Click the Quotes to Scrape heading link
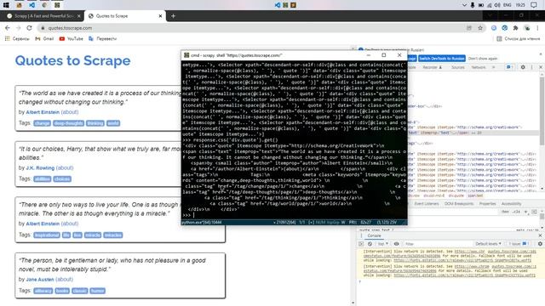545x306 pixels. [72, 60]
